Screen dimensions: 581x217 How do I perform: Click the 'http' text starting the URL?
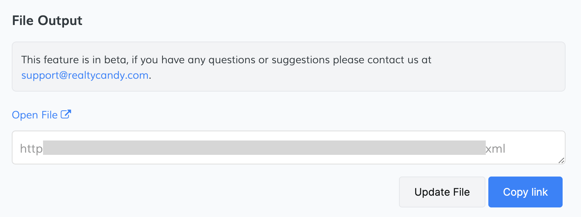(31, 149)
